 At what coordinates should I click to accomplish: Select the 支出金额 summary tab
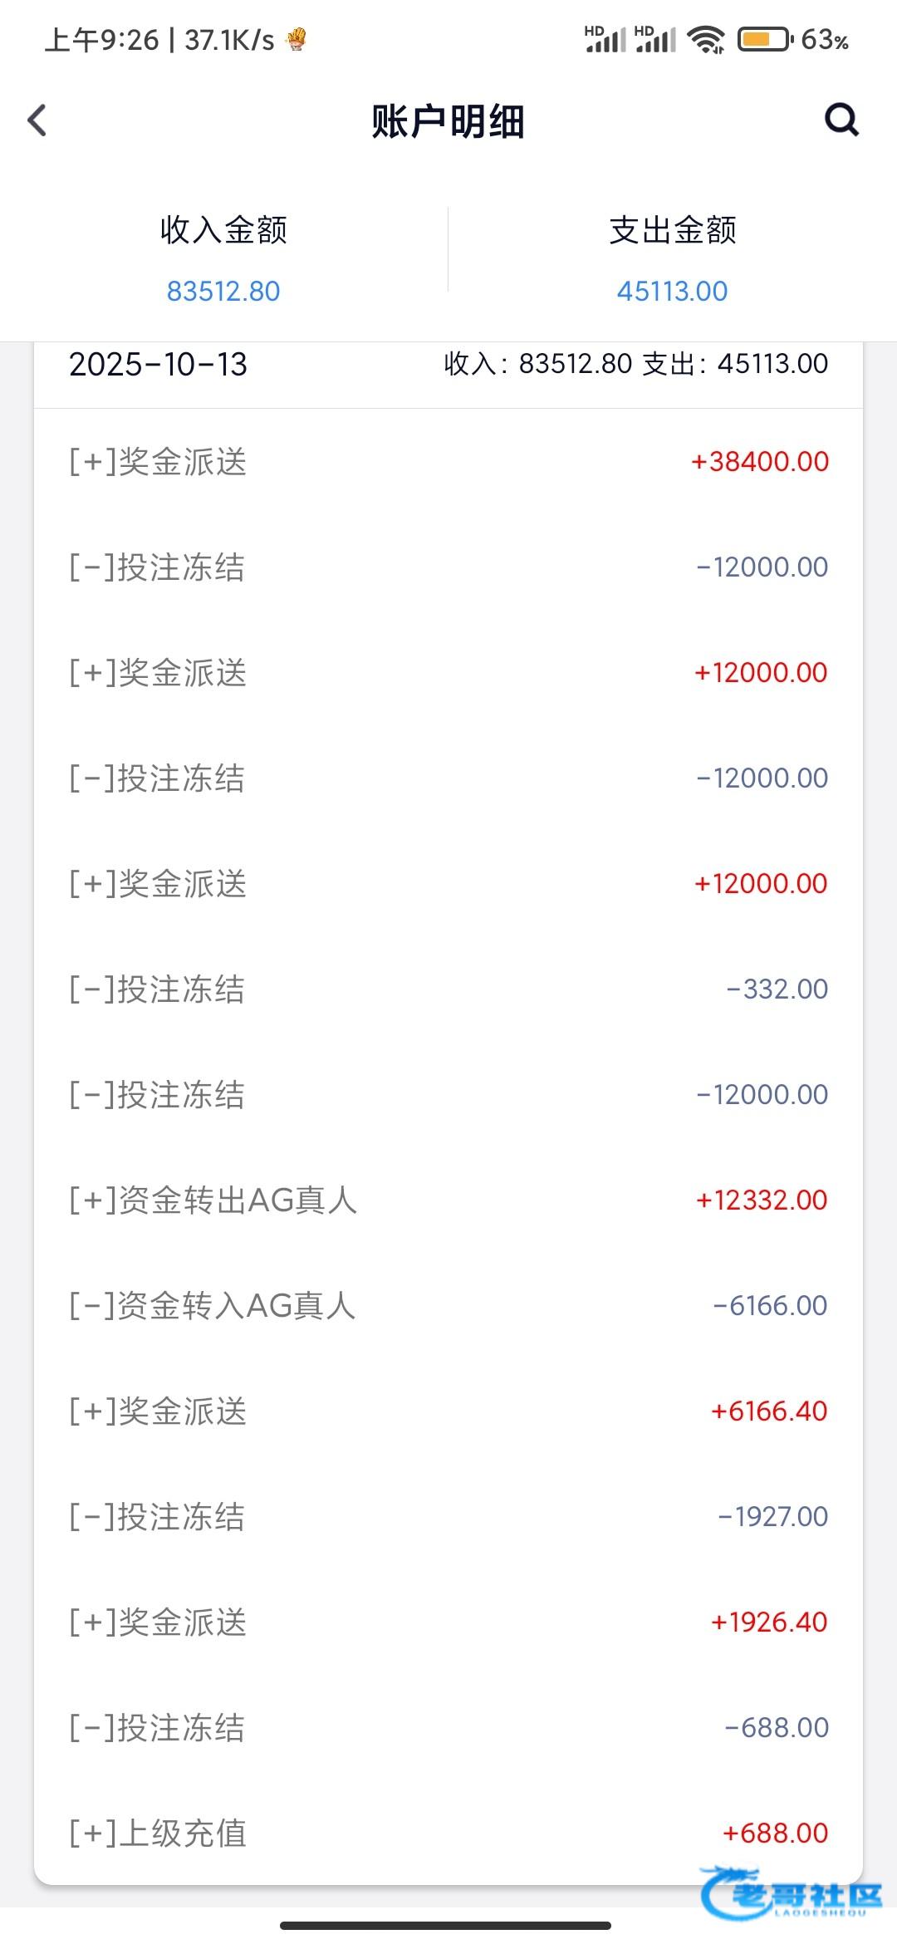coord(673,258)
